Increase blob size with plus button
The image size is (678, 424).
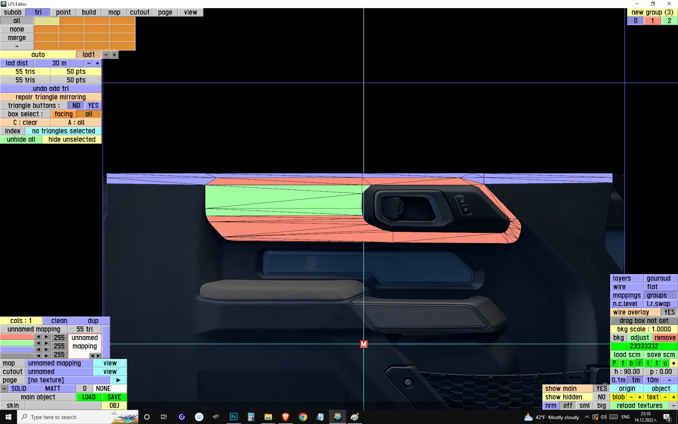[640, 397]
